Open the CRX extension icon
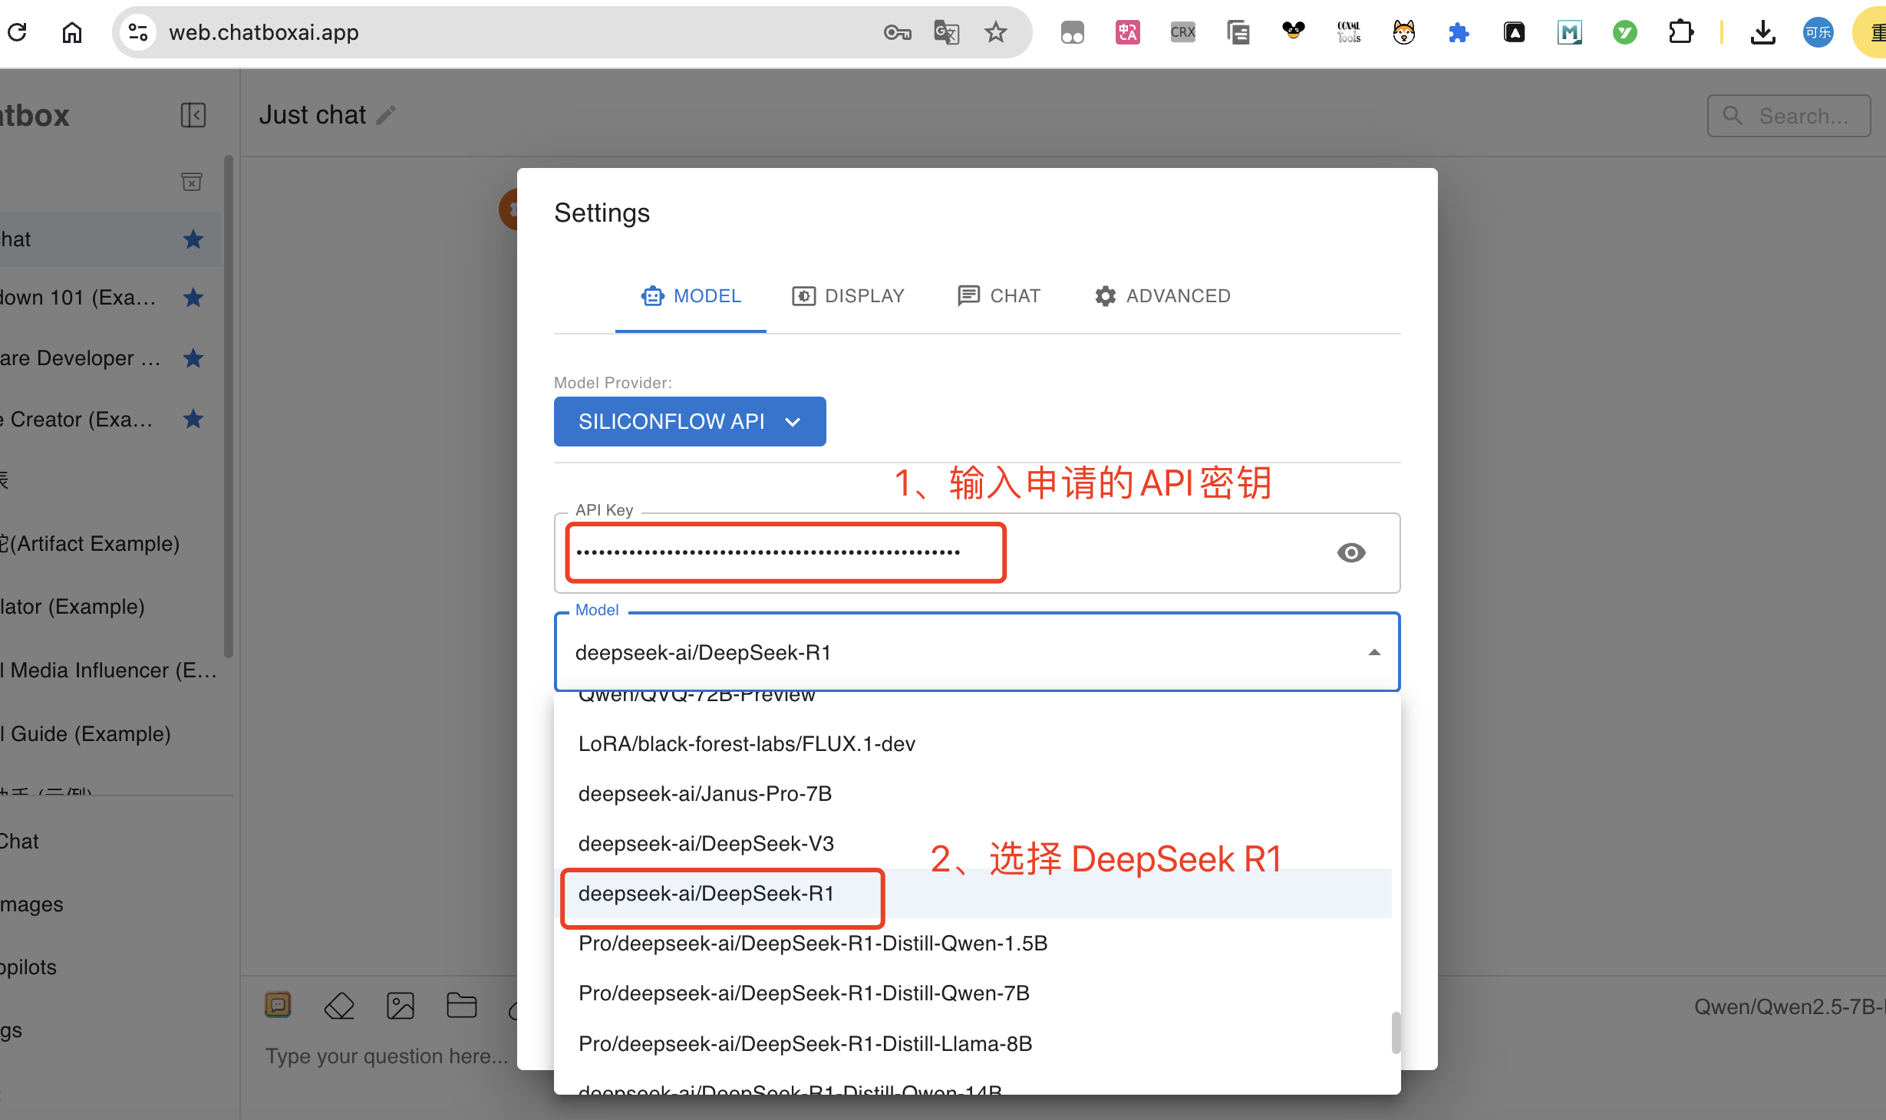Viewport: 1886px width, 1120px height. click(x=1182, y=32)
